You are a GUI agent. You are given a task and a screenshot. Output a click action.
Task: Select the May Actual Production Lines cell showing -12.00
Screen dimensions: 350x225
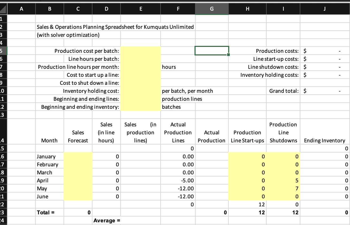(x=178, y=188)
